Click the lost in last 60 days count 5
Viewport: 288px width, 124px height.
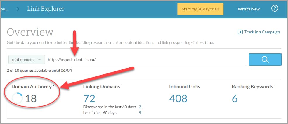pos(140,113)
